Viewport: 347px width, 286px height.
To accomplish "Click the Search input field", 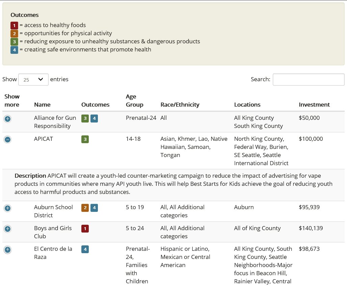I will click(309, 80).
